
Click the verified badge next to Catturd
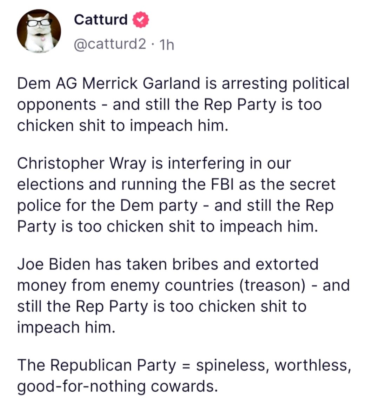(141, 20)
